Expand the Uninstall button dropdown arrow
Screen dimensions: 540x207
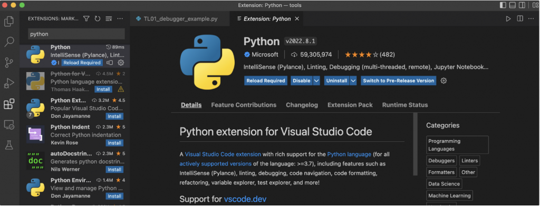coord(353,81)
